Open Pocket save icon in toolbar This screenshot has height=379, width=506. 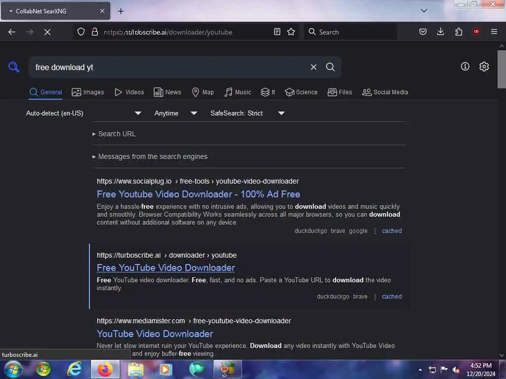(x=423, y=32)
